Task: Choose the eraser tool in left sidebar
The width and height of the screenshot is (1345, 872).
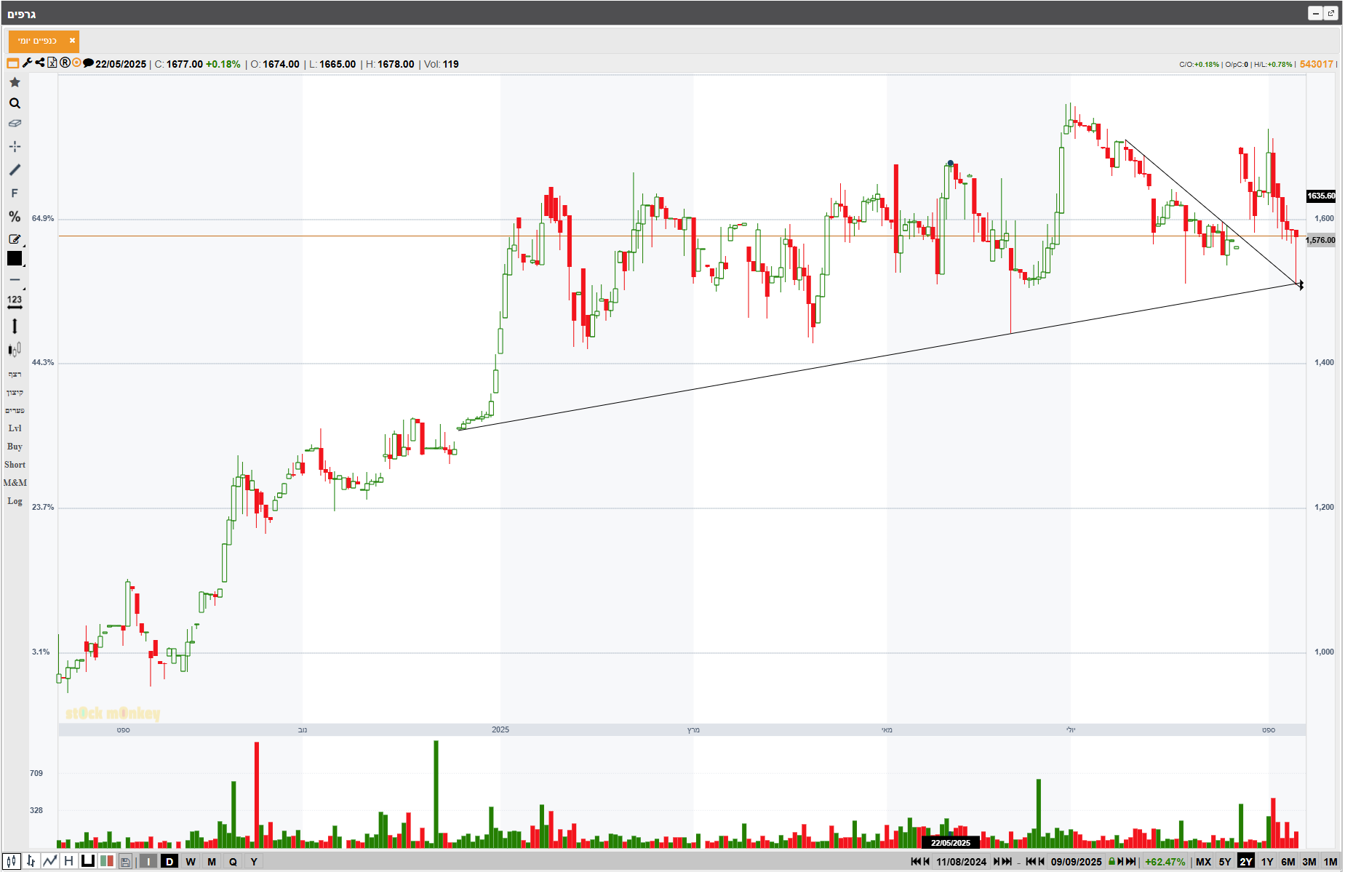Action: pyautogui.click(x=15, y=124)
